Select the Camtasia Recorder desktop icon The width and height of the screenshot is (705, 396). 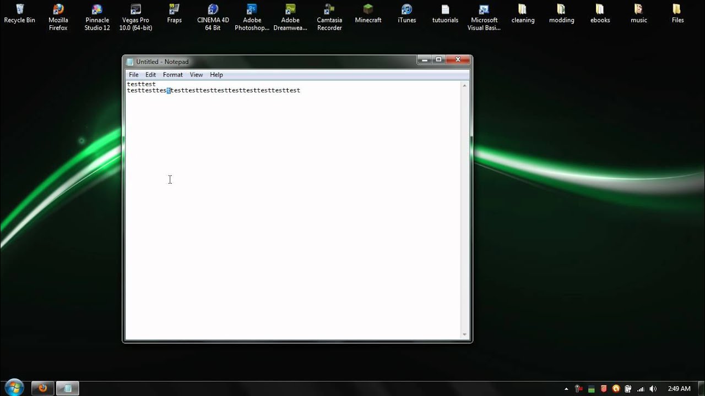pyautogui.click(x=329, y=18)
